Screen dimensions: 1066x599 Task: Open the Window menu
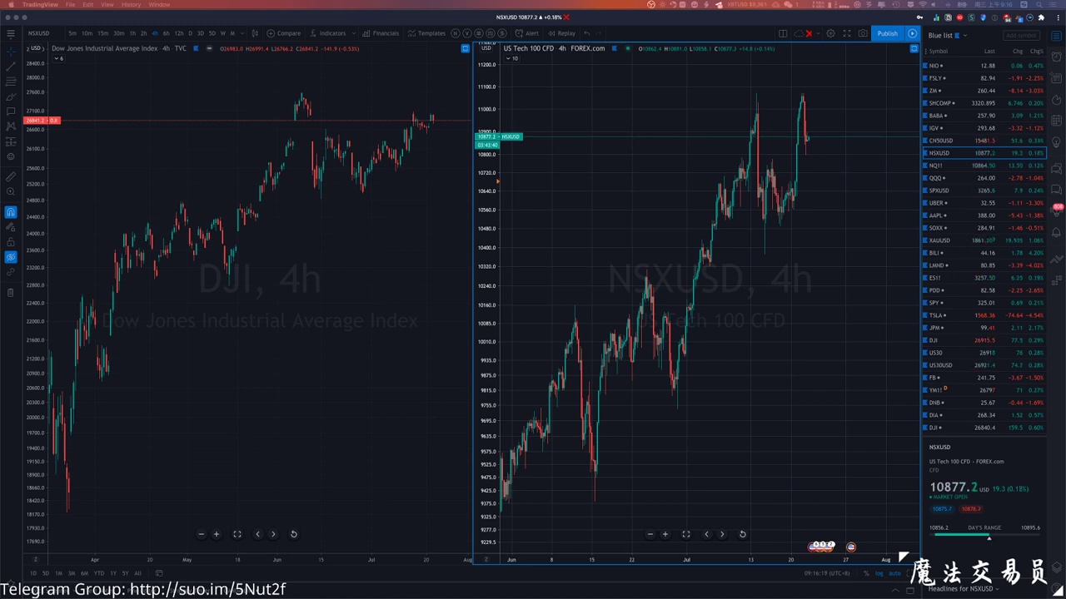click(x=159, y=5)
